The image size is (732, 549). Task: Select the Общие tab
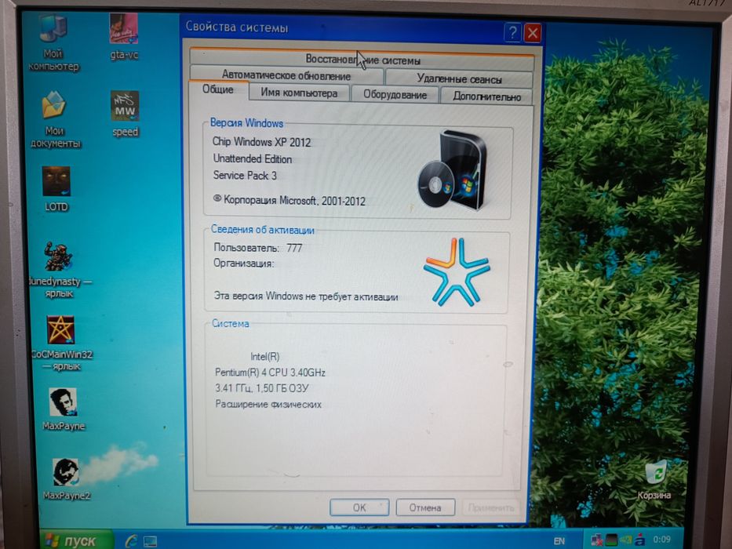tap(218, 89)
